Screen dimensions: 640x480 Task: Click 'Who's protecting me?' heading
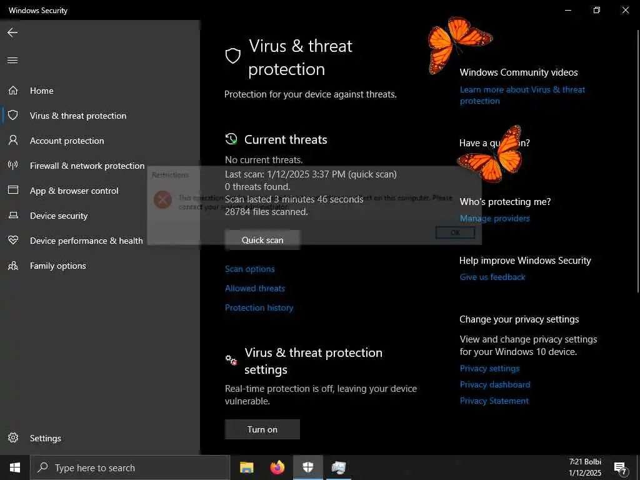coord(505,202)
